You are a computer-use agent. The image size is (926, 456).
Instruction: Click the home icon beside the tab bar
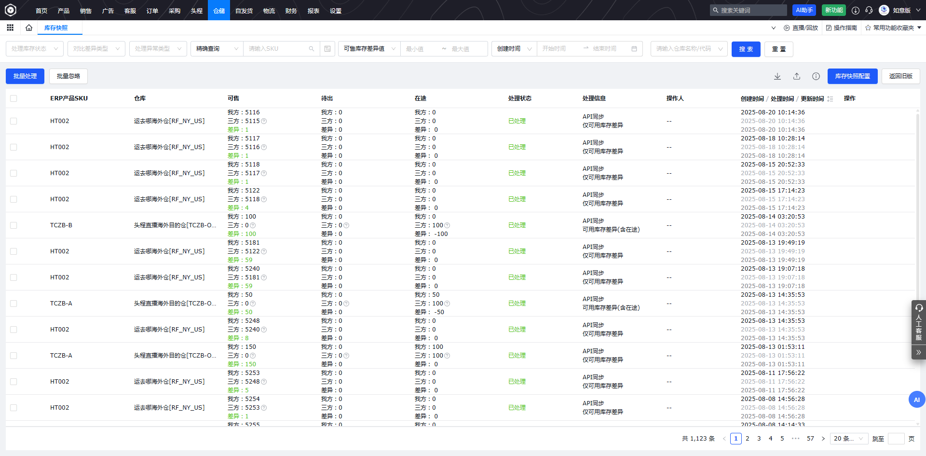(x=29, y=28)
